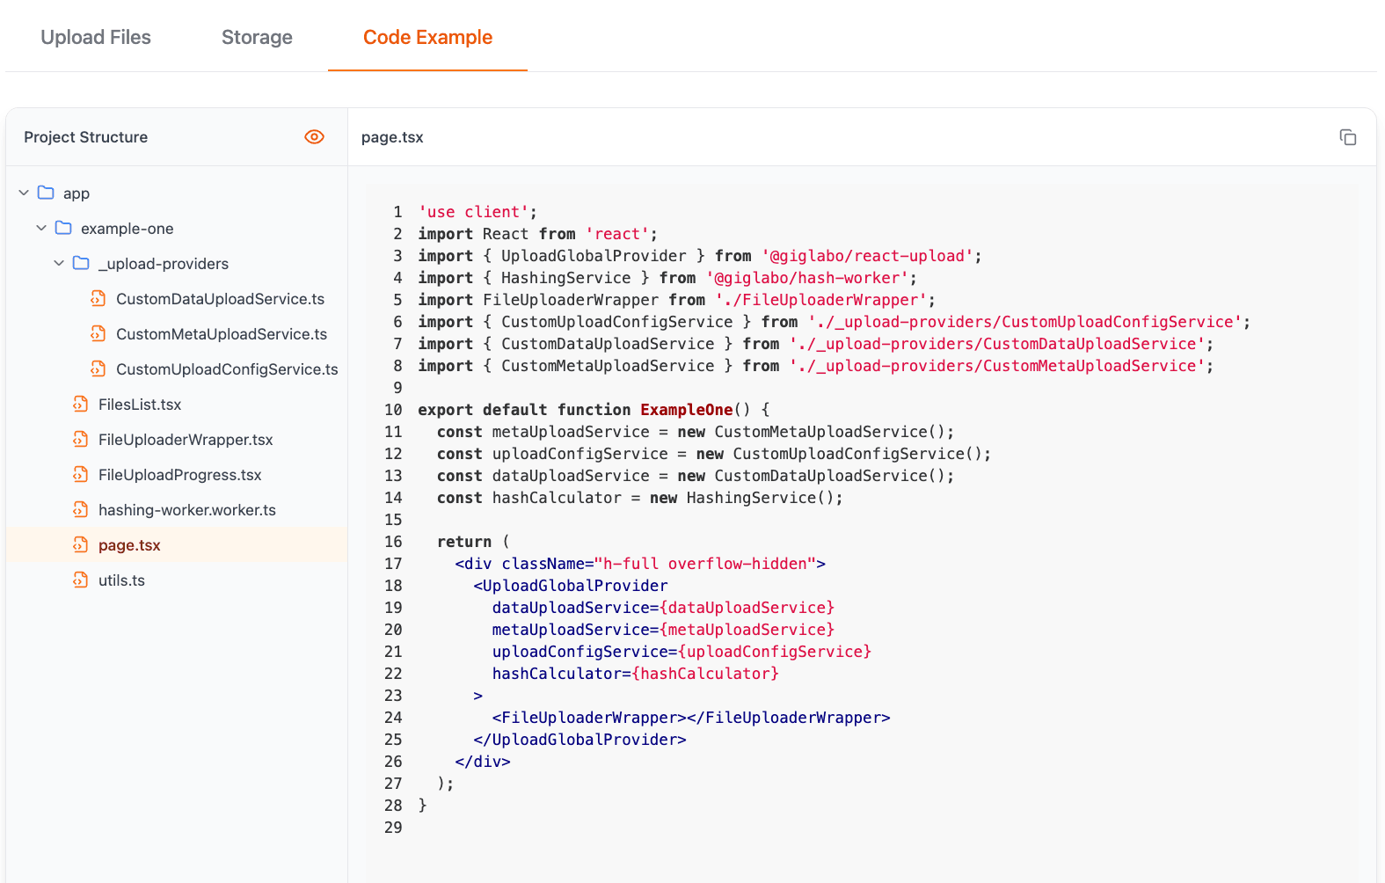Click the _upload-providers folder icon

click(x=81, y=263)
